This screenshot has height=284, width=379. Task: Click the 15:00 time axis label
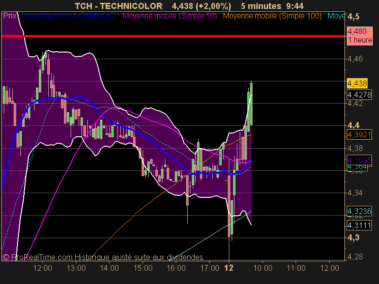pos(143,268)
